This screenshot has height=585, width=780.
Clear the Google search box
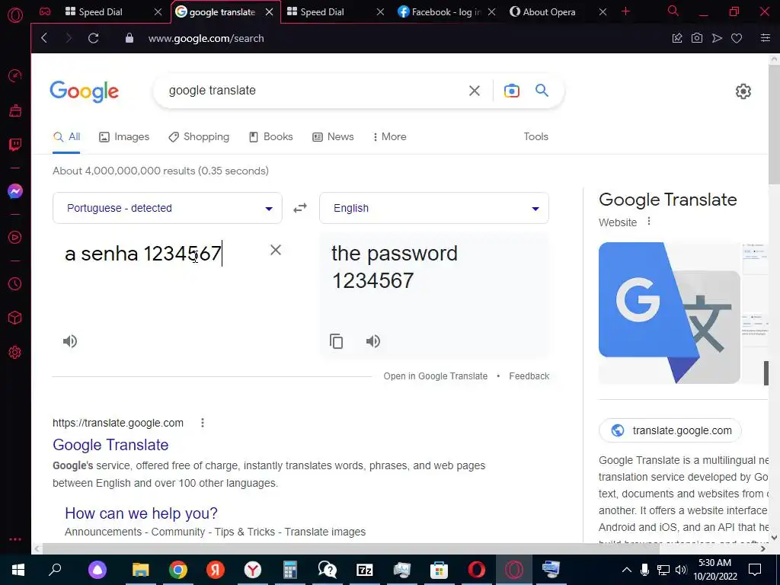tap(475, 91)
